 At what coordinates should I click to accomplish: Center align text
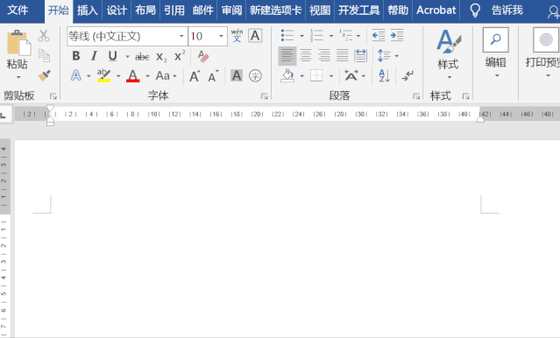coord(306,56)
